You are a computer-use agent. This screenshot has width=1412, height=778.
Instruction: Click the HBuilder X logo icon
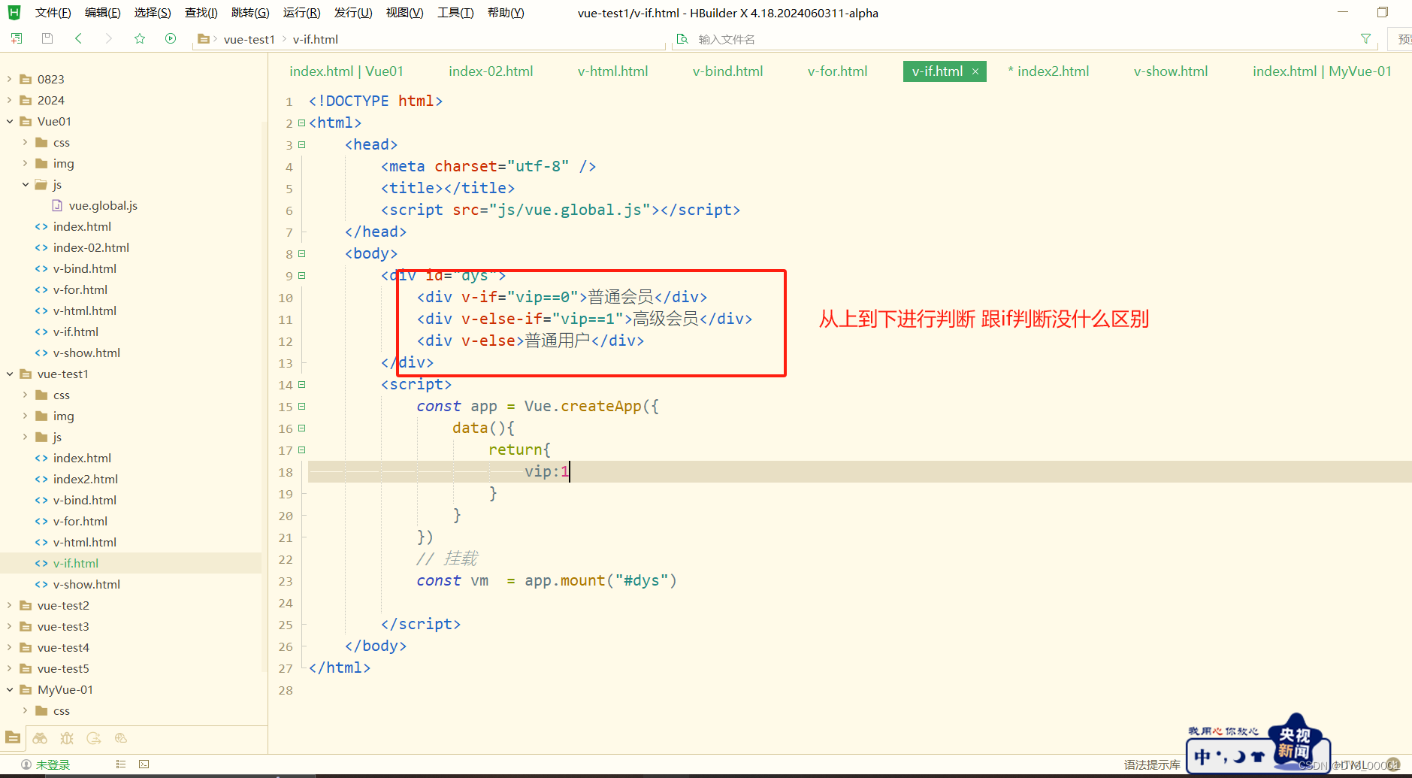(14, 12)
